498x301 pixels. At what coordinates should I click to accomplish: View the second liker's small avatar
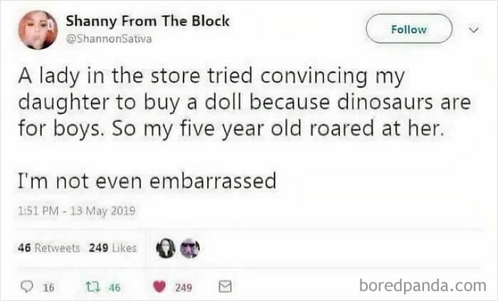(x=191, y=249)
